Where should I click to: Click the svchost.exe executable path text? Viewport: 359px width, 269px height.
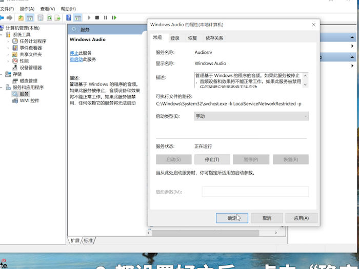[229, 104]
